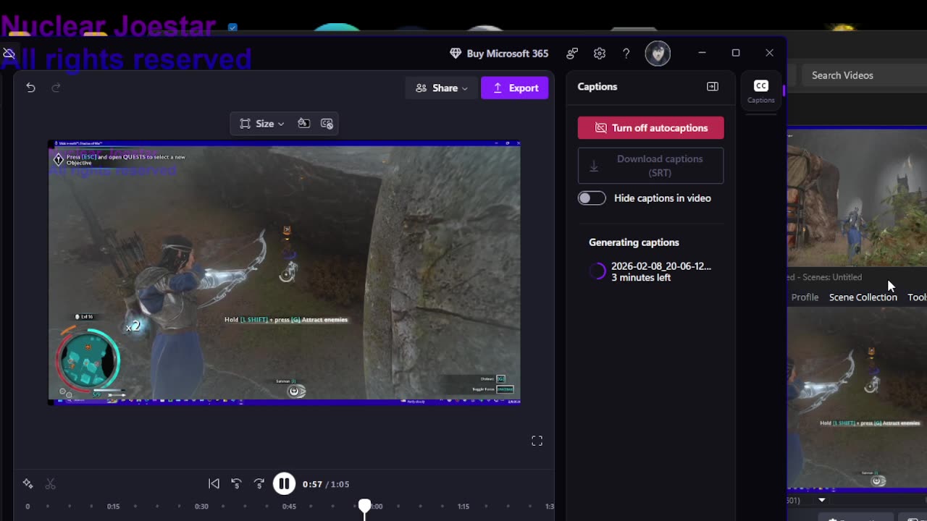Click Download captions (SRT) button

click(650, 166)
